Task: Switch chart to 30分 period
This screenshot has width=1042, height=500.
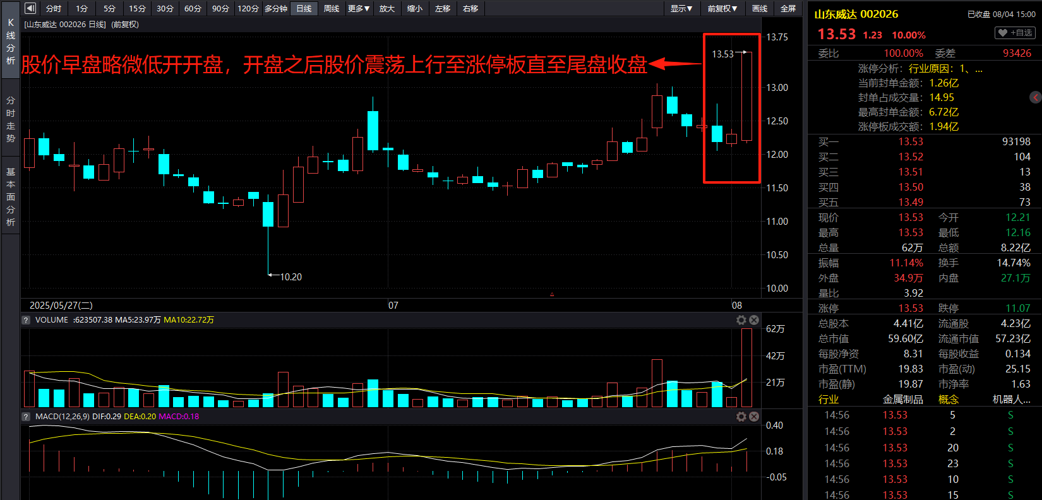Action: pyautogui.click(x=165, y=8)
